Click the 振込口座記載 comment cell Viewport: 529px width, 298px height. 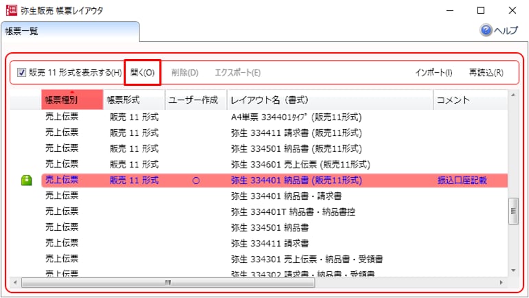click(x=462, y=181)
